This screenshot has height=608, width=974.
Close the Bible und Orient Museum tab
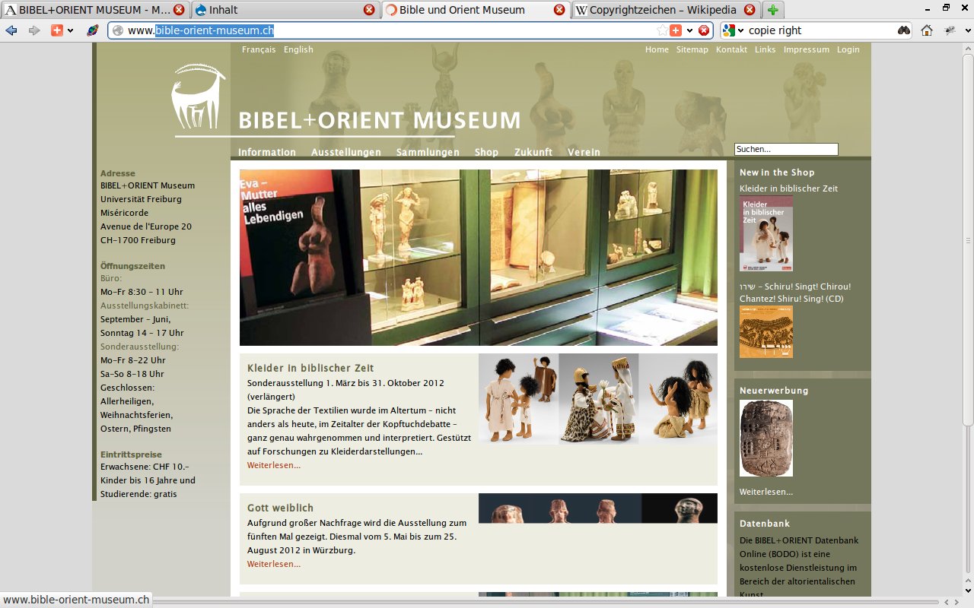559,10
